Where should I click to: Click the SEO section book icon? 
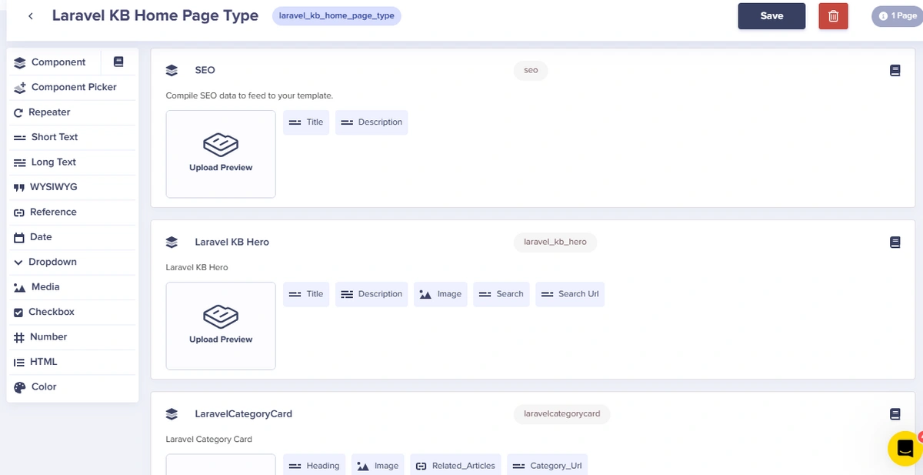click(x=895, y=70)
